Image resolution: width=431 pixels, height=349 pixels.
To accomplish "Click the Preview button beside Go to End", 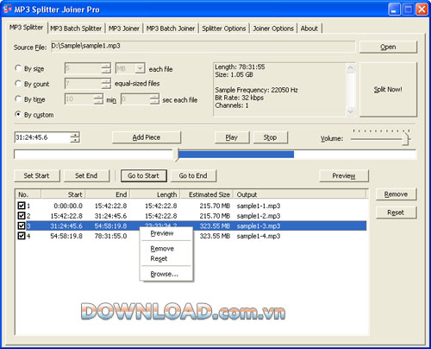I will coord(344,175).
